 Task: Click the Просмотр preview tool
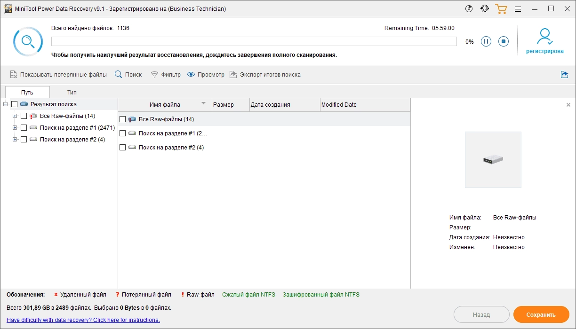click(x=206, y=75)
